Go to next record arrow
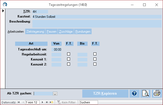Screen dimensions: 163x105 42,102
